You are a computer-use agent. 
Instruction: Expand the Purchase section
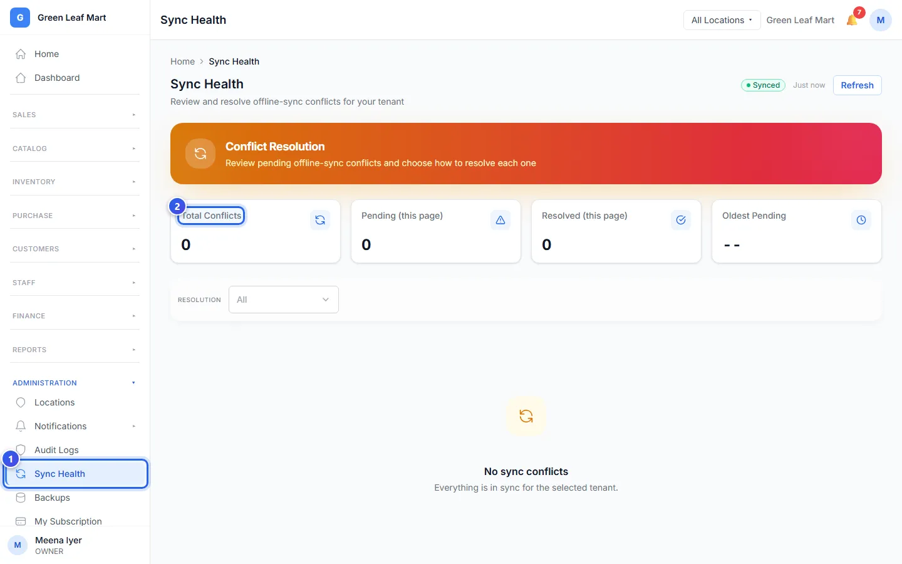75,216
